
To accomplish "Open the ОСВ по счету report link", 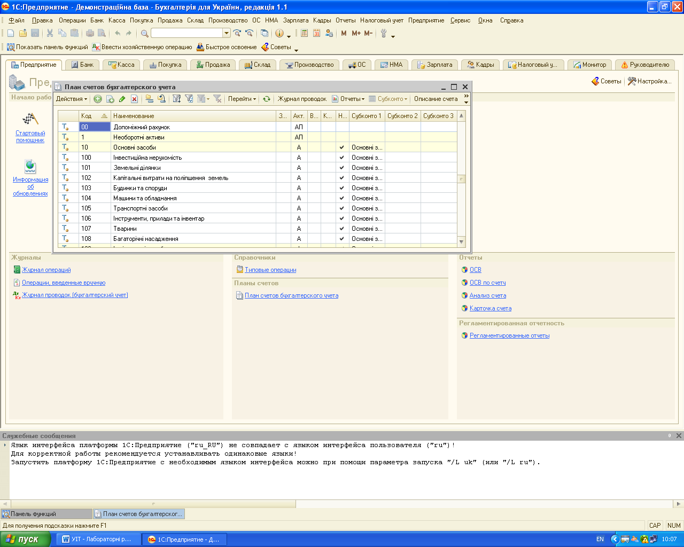I will [487, 283].
